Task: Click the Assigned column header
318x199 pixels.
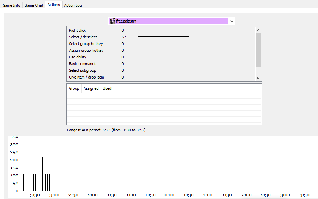Action: tap(91, 88)
